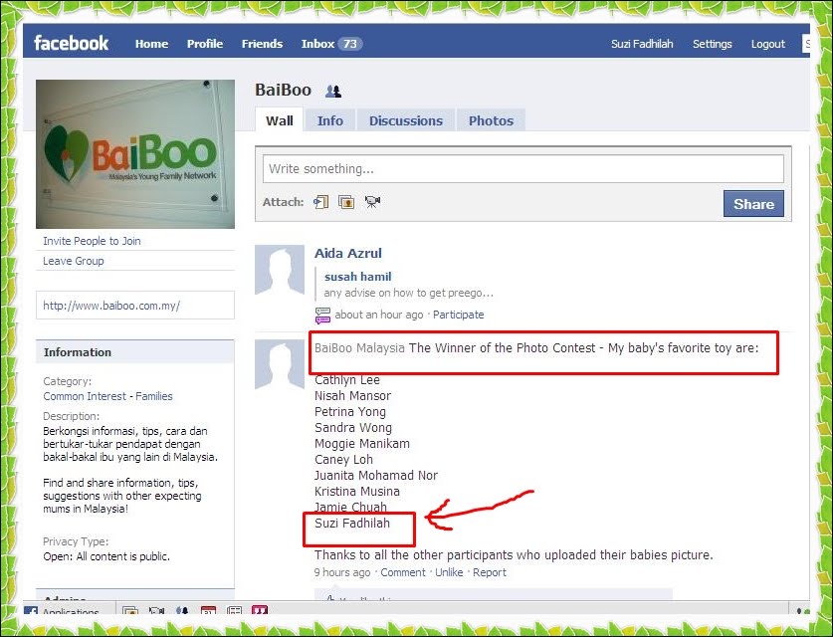Open the Groups app in the bottom bar
This screenshot has width=833, height=637.
click(182, 611)
